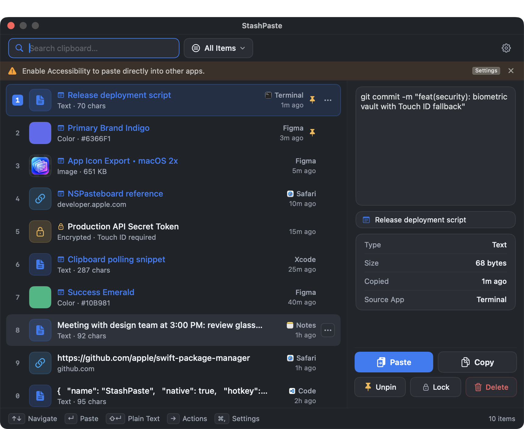Click the title icon beside Release deployment script name field

[x=366, y=220]
